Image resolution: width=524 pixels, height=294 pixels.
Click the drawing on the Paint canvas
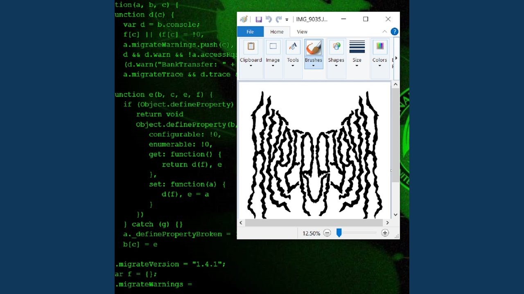315,155
